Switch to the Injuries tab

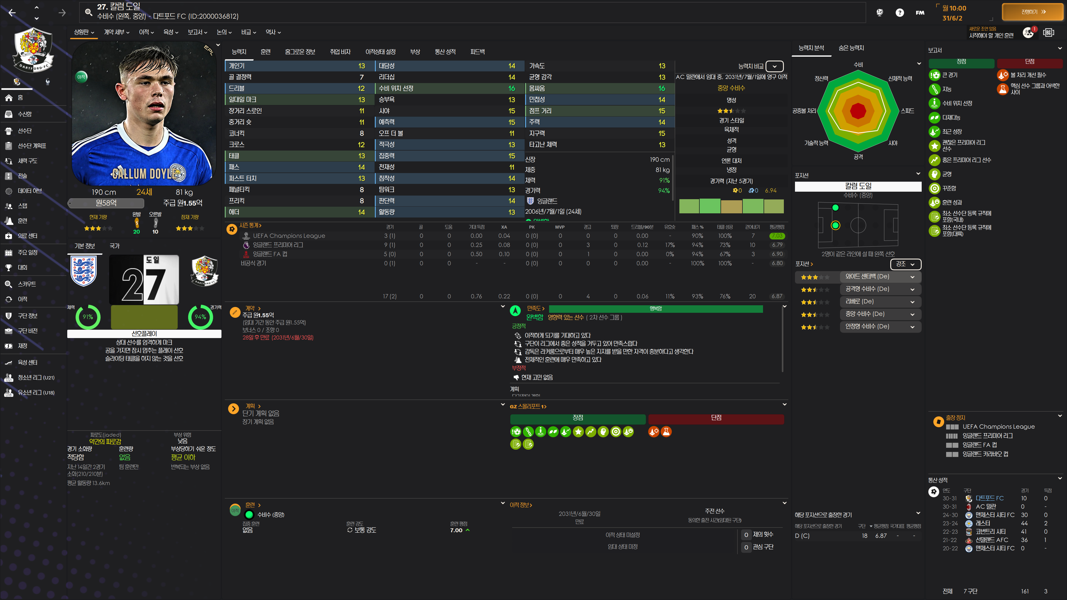(x=415, y=52)
